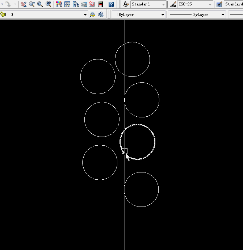
Task: Click the Layer Previous icon
Action: click(x=101, y=14)
